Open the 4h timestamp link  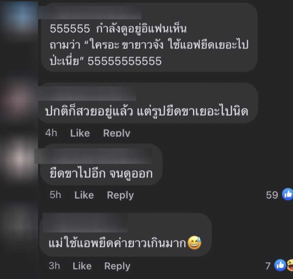pos(51,133)
